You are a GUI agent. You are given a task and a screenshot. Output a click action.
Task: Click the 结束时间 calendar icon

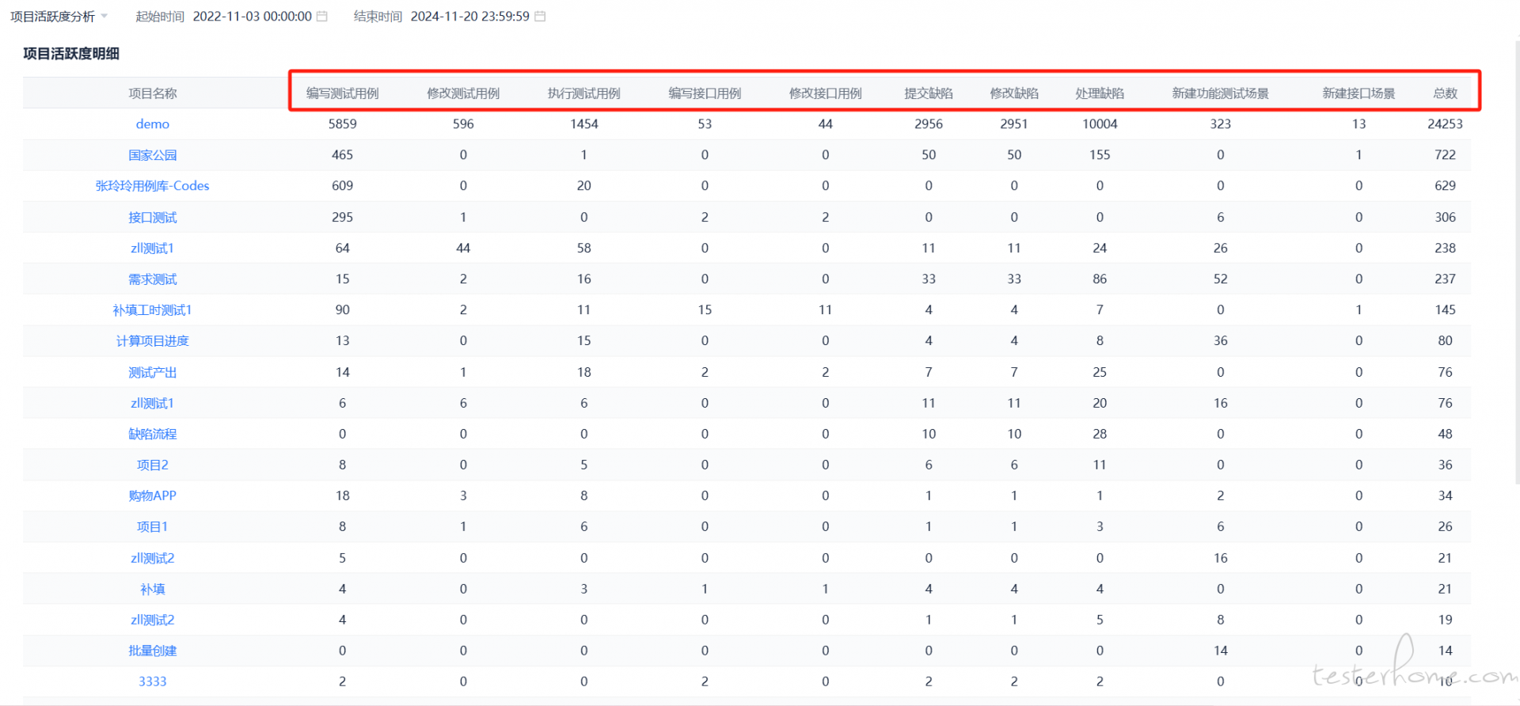point(540,17)
